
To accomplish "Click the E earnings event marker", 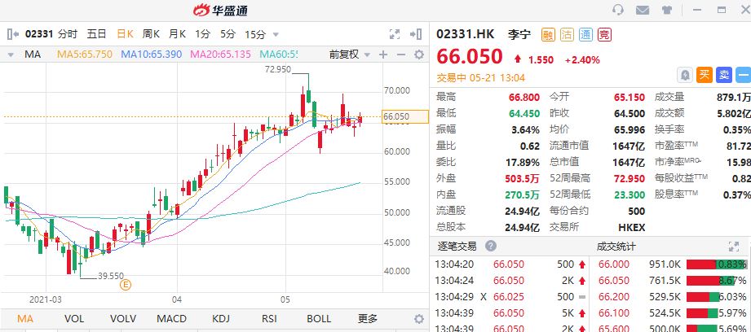I will click(x=126, y=285).
